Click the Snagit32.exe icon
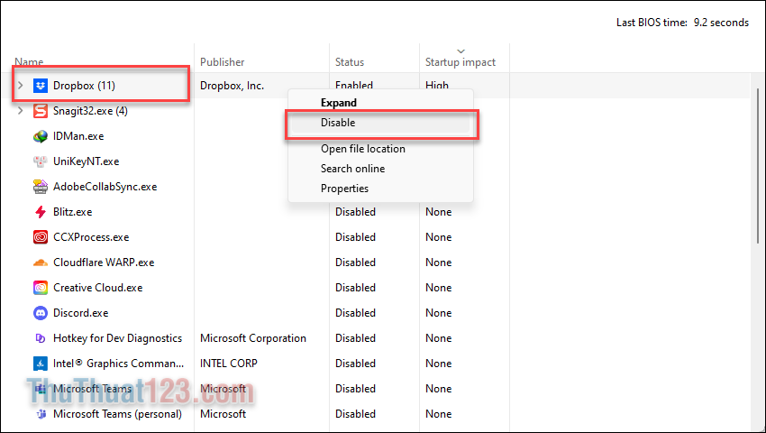The height and width of the screenshot is (433, 766). coord(40,111)
